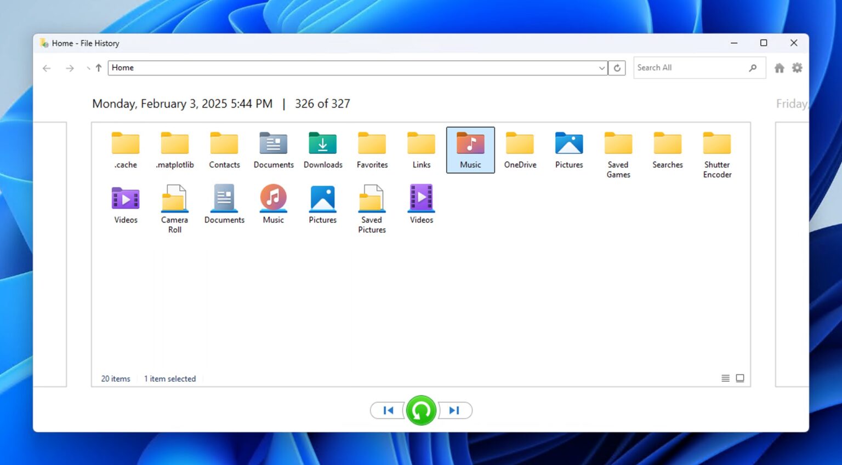
Task: Navigate up one folder level
Action: click(x=98, y=67)
